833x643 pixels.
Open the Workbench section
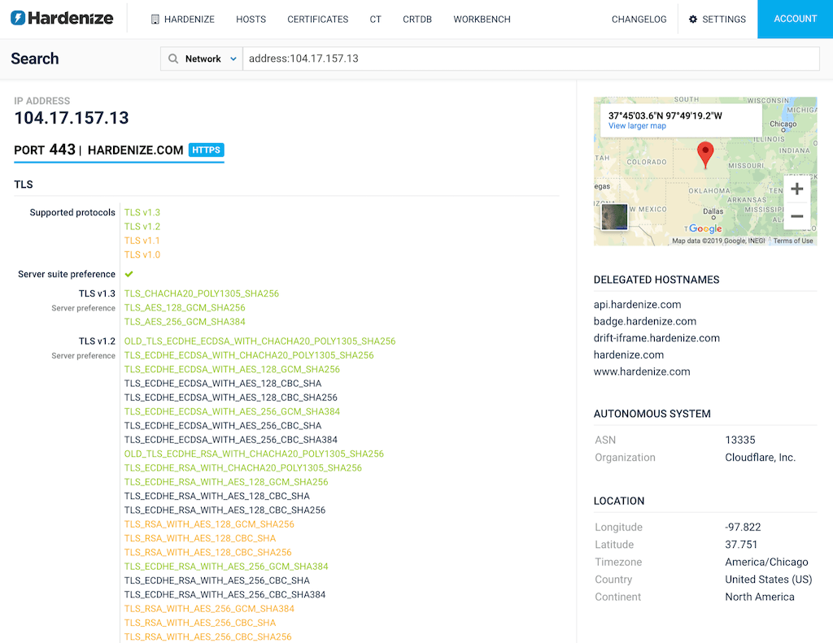click(x=482, y=20)
